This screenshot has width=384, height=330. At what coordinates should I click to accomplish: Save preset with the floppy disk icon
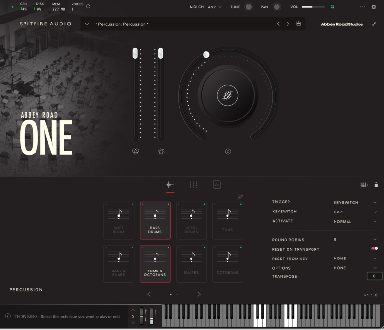[x=298, y=24]
